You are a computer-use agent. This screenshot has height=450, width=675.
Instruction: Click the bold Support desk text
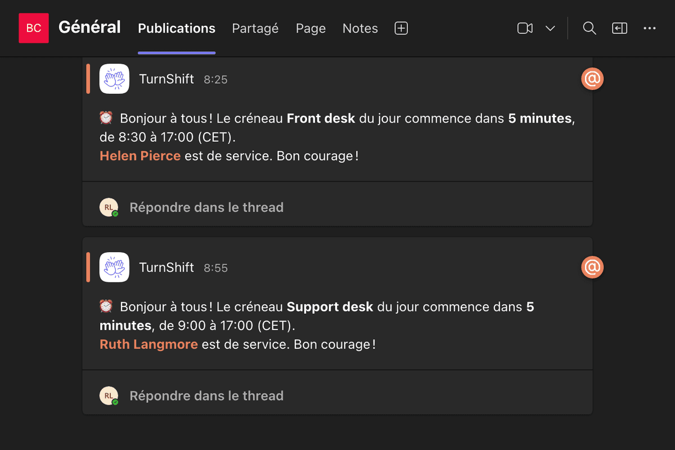(330, 307)
